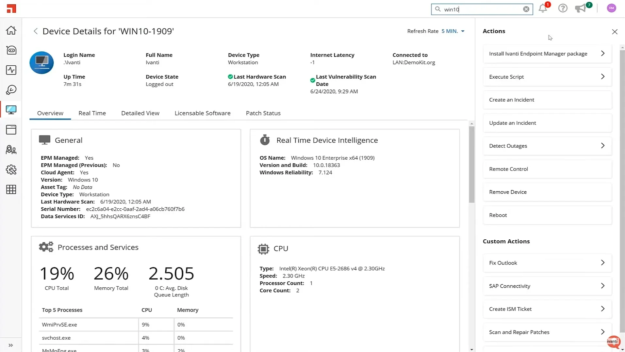Switch to the Real Time tab
Viewport: 625px width, 352px height.
pos(92,113)
